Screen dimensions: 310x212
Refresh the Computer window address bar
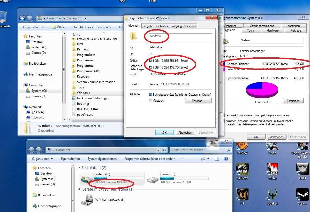(x=164, y=150)
